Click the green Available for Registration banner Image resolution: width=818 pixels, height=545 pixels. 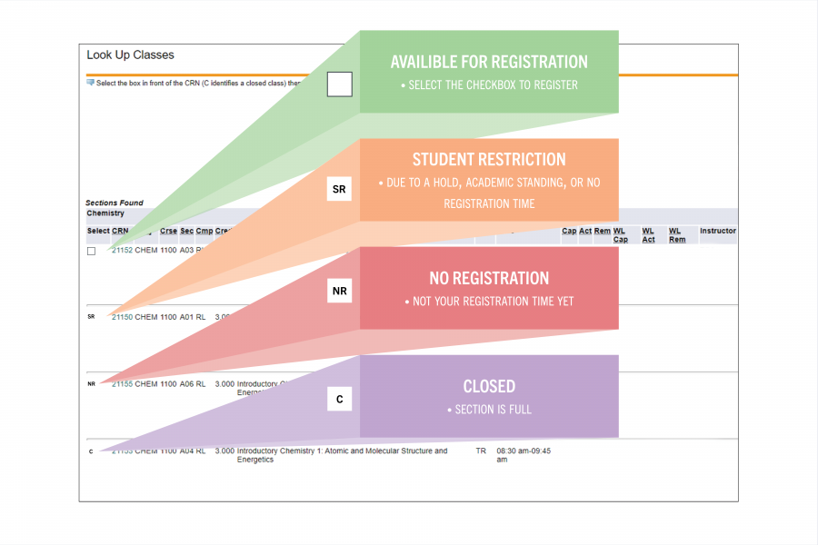tap(489, 72)
